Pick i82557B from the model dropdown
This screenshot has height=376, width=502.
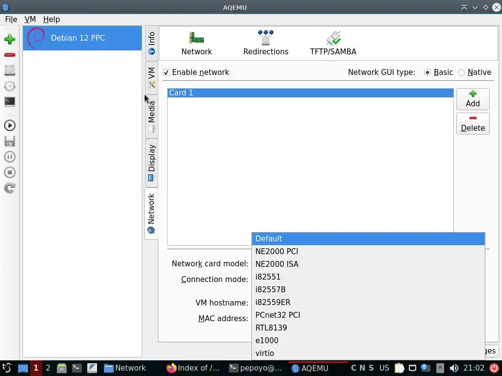pyautogui.click(x=368, y=290)
